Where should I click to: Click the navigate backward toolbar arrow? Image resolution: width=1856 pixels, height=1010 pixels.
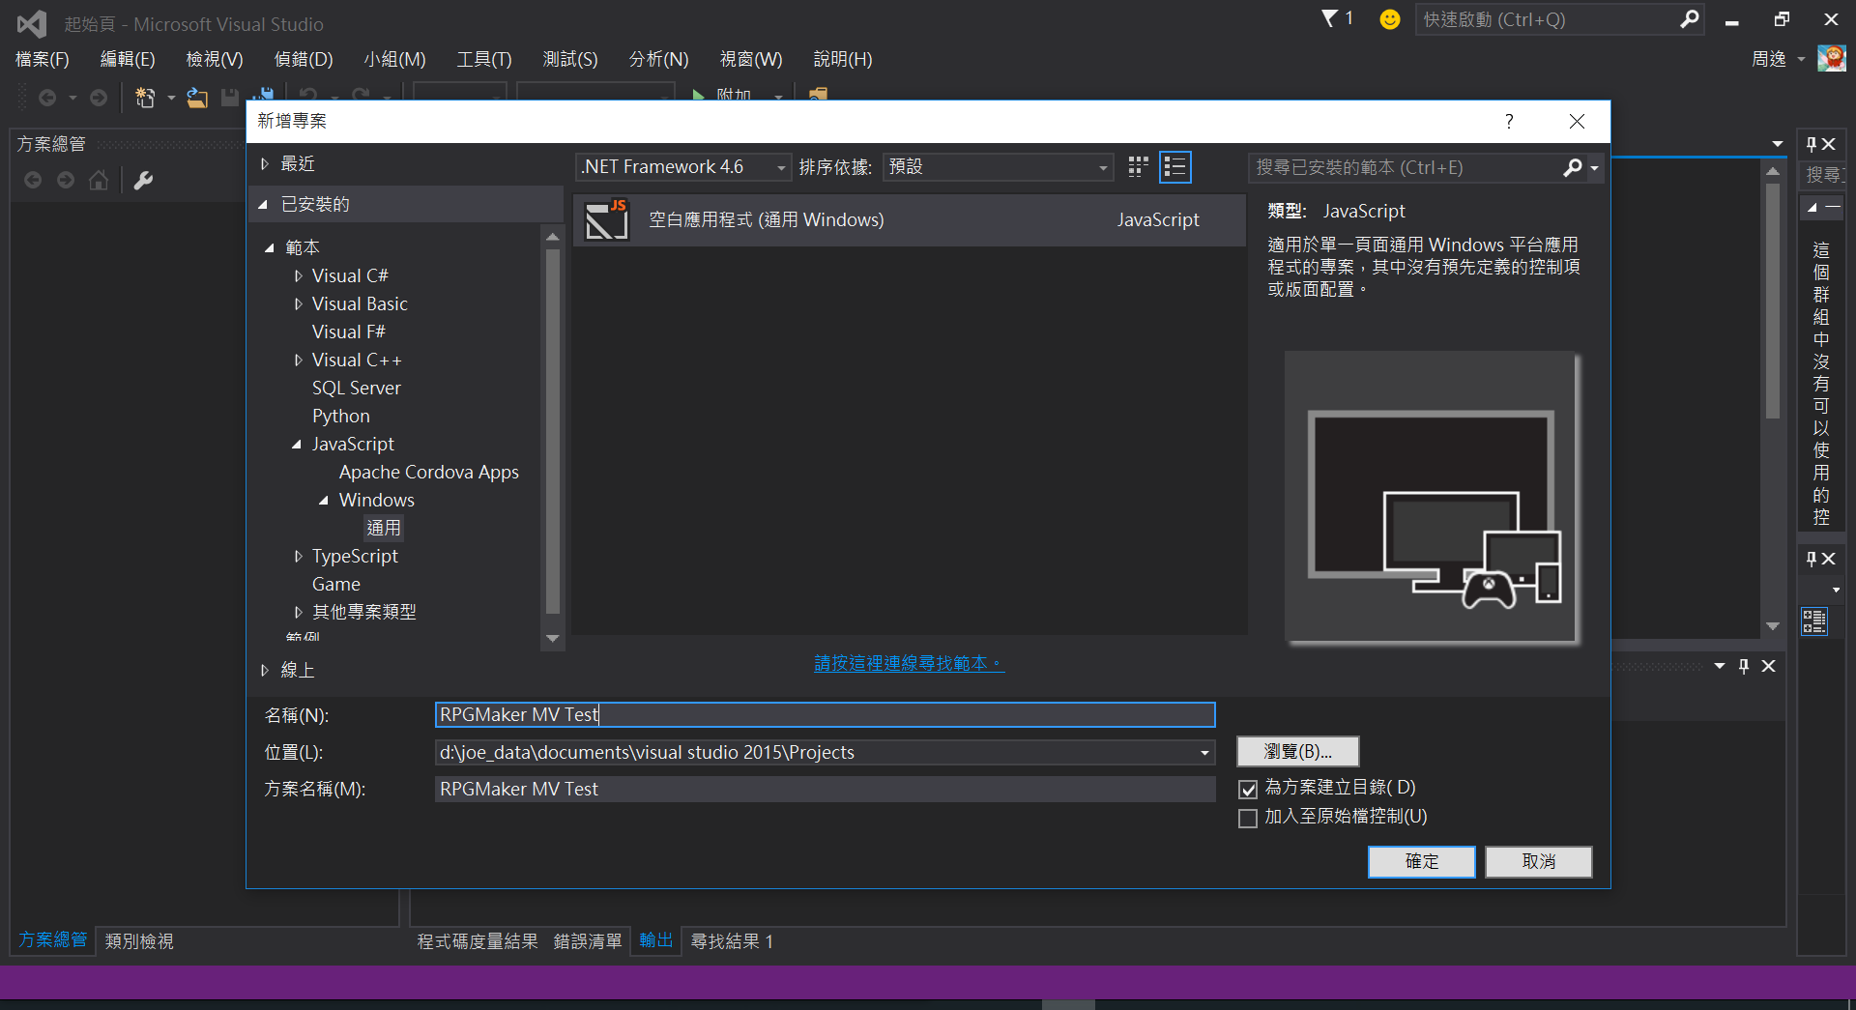tap(46, 98)
